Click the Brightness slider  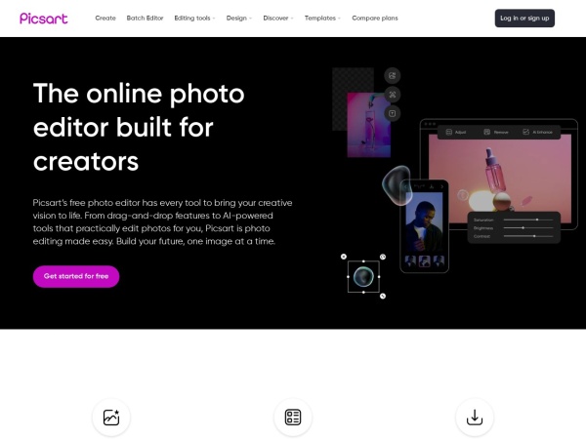(x=528, y=227)
